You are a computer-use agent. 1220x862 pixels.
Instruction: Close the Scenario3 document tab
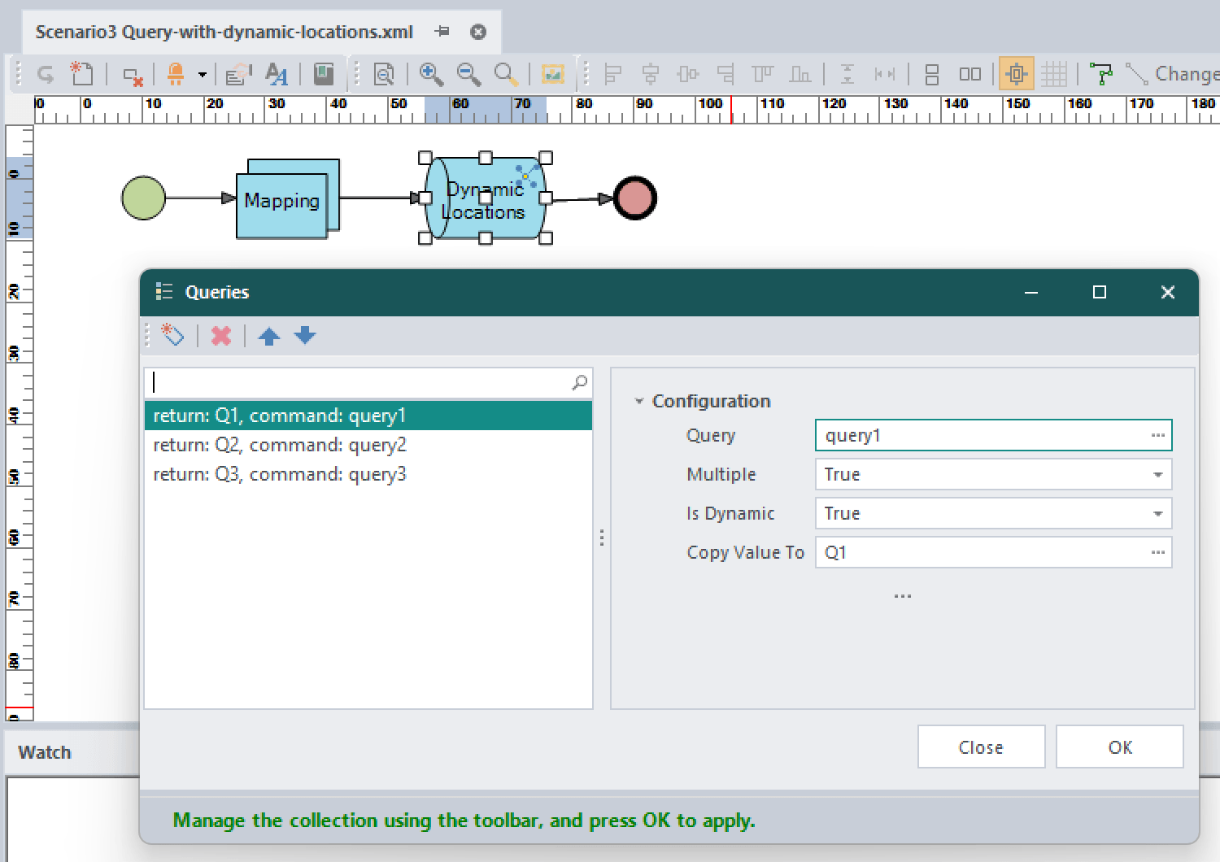[478, 32]
